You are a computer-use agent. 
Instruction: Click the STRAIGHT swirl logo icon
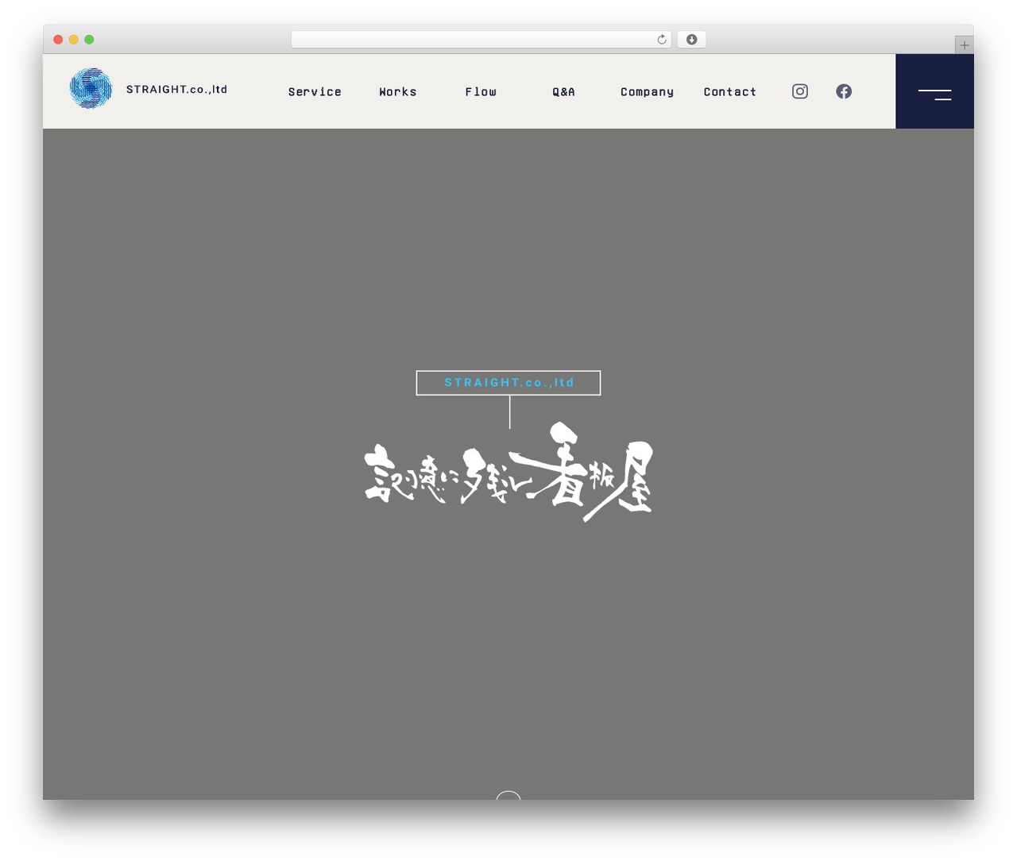point(91,88)
